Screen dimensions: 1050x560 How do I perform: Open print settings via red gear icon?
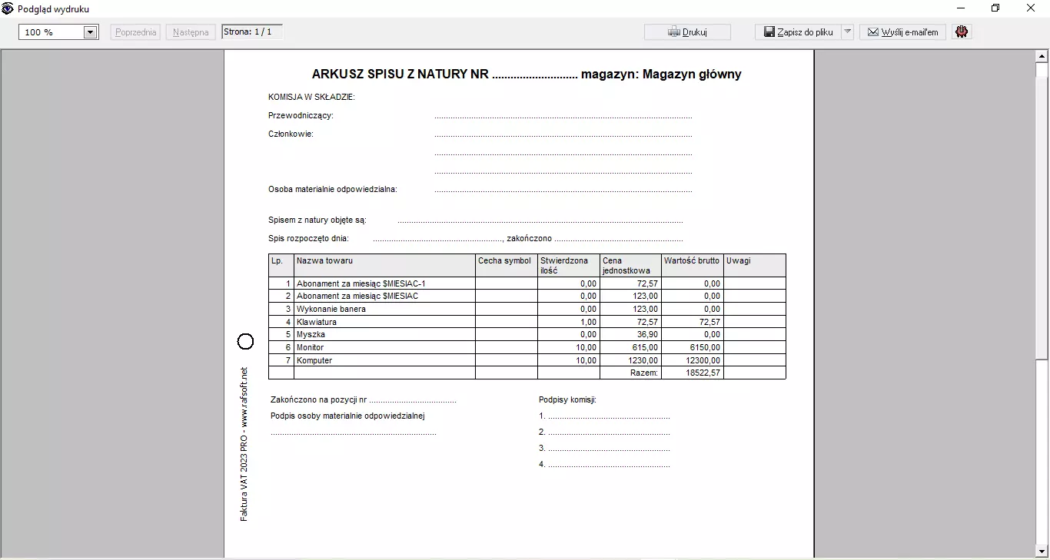point(962,32)
